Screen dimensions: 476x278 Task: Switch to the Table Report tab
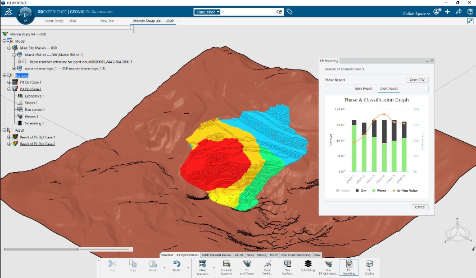point(364,89)
